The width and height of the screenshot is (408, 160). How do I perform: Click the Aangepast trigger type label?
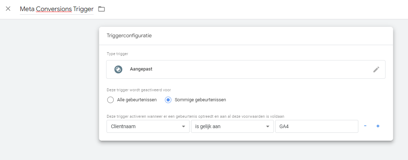point(141,69)
